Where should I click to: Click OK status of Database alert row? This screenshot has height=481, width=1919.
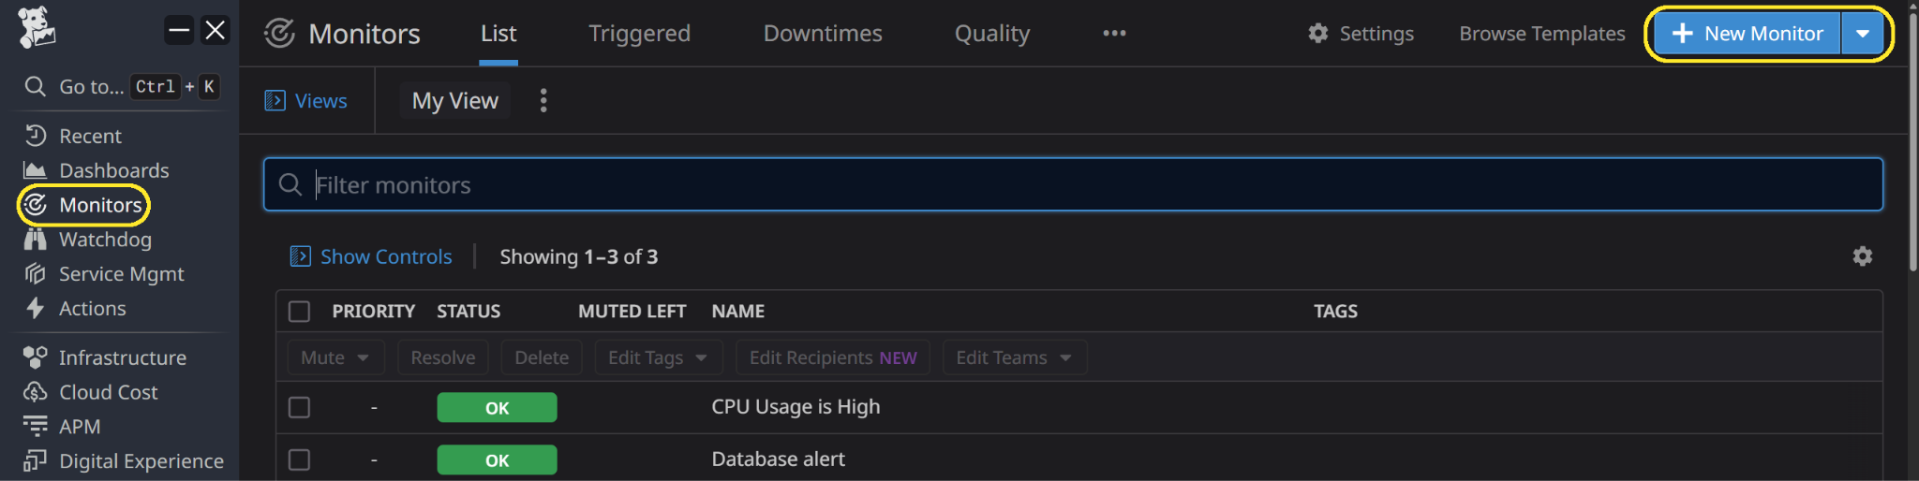coord(497,460)
